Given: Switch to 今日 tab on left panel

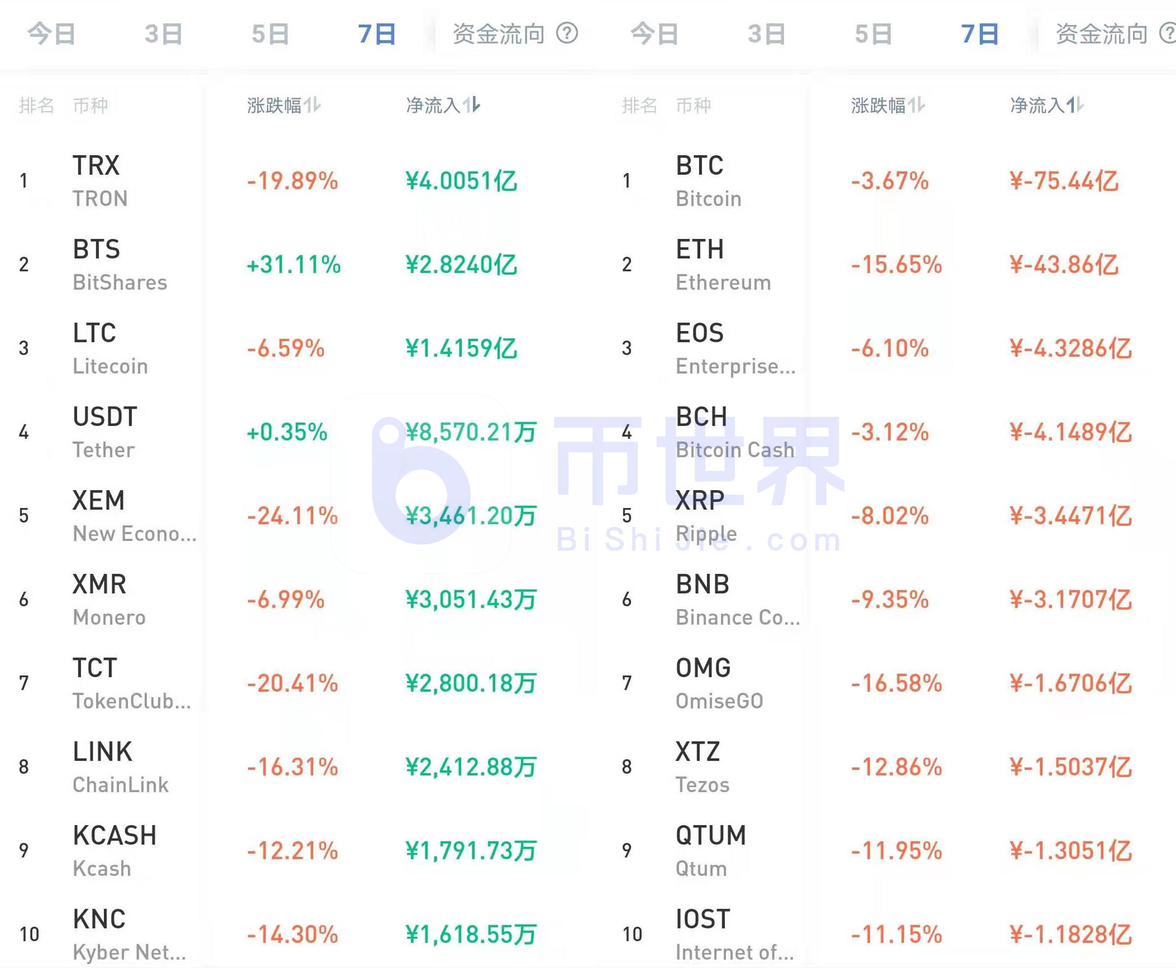Looking at the screenshot, I should (x=52, y=33).
